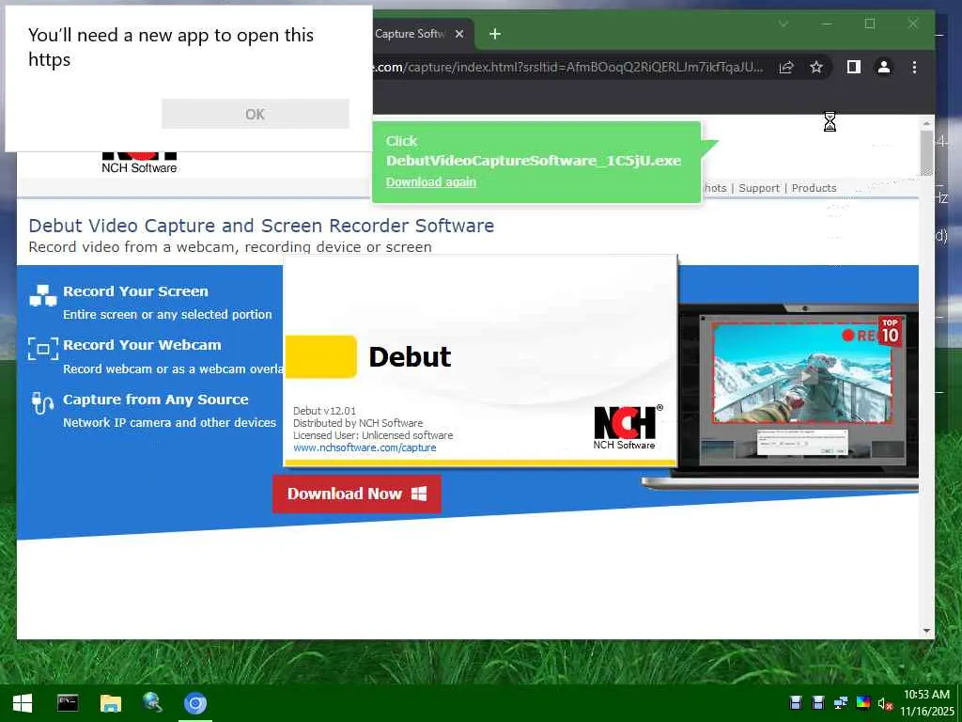
Task: Dismiss the 'need a new app' dialog with OK
Action: pyautogui.click(x=256, y=114)
